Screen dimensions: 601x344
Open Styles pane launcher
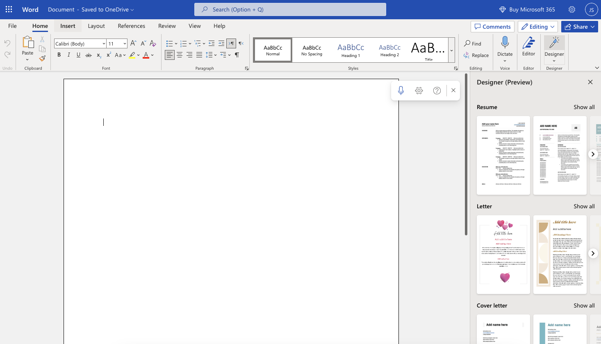tap(456, 68)
